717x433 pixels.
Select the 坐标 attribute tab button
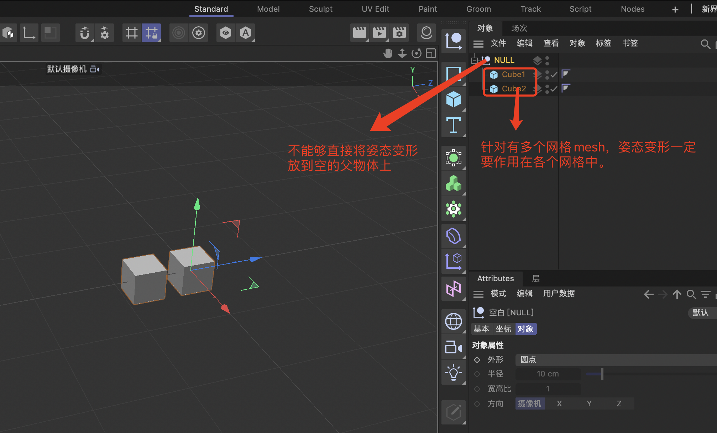pyautogui.click(x=503, y=329)
